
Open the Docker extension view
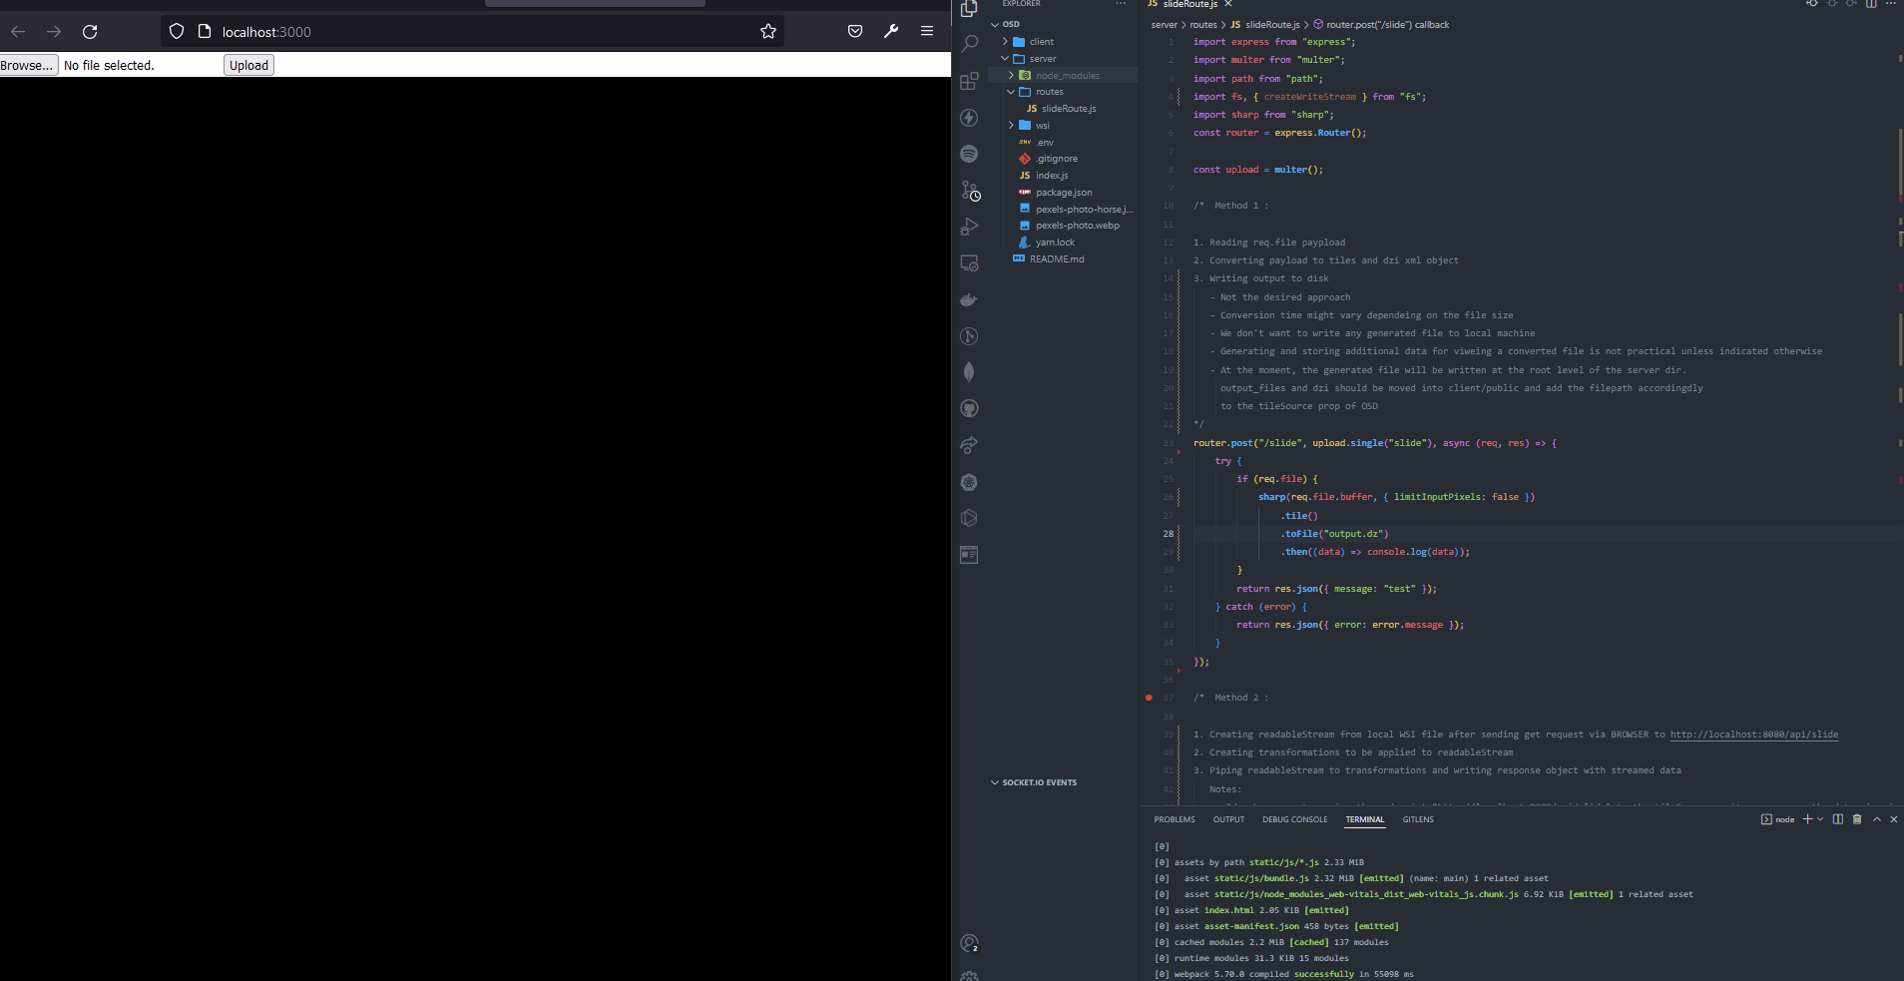coord(969,299)
